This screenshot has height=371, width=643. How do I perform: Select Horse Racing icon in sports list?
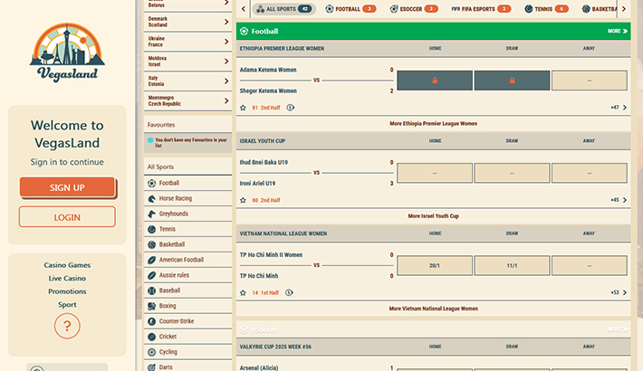(151, 198)
